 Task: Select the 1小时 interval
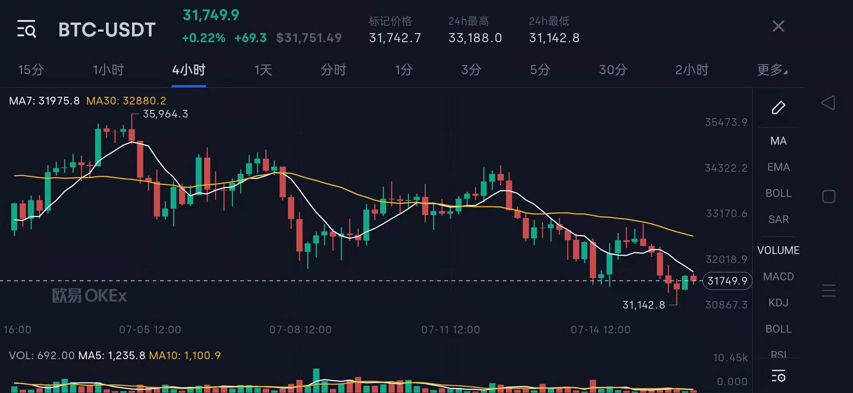coord(108,70)
